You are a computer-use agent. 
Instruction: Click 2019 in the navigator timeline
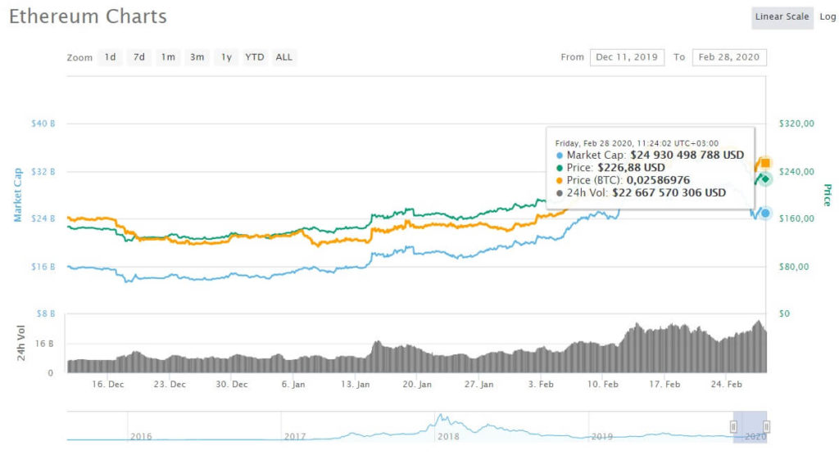tap(602, 436)
